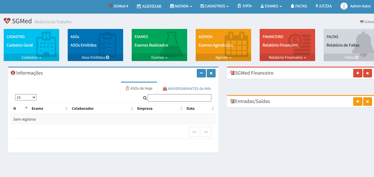Image resolution: width=374 pixels, height=177 pixels.
Task: Open the CADASTROS dropdown menu
Action: [x=214, y=6]
